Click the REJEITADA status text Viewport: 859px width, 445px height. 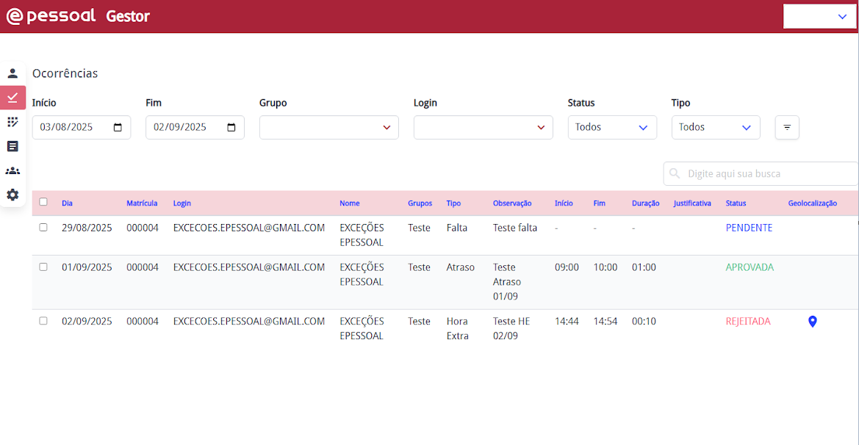tap(748, 321)
